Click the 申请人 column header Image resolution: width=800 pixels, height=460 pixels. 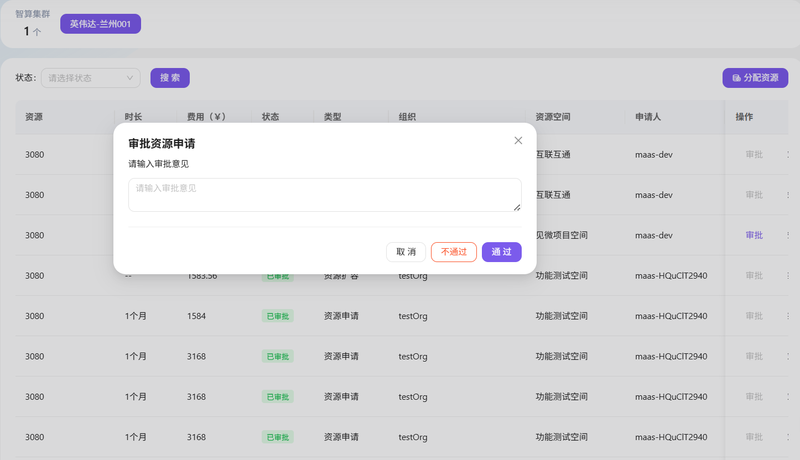(x=648, y=117)
